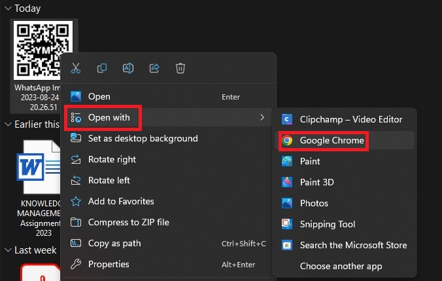Choose Paint in the submenu

(309, 161)
